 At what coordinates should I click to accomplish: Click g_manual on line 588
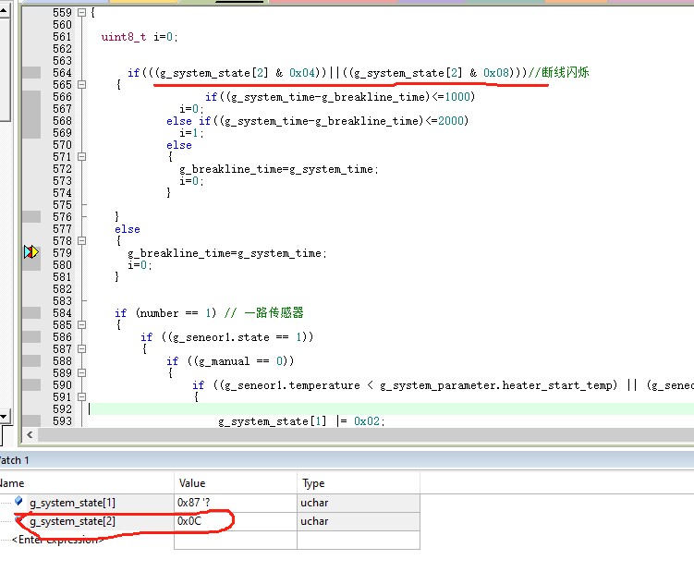(x=224, y=361)
